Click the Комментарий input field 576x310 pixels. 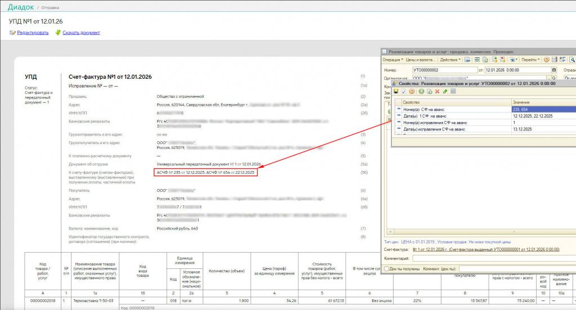pyautogui.click(x=493, y=258)
